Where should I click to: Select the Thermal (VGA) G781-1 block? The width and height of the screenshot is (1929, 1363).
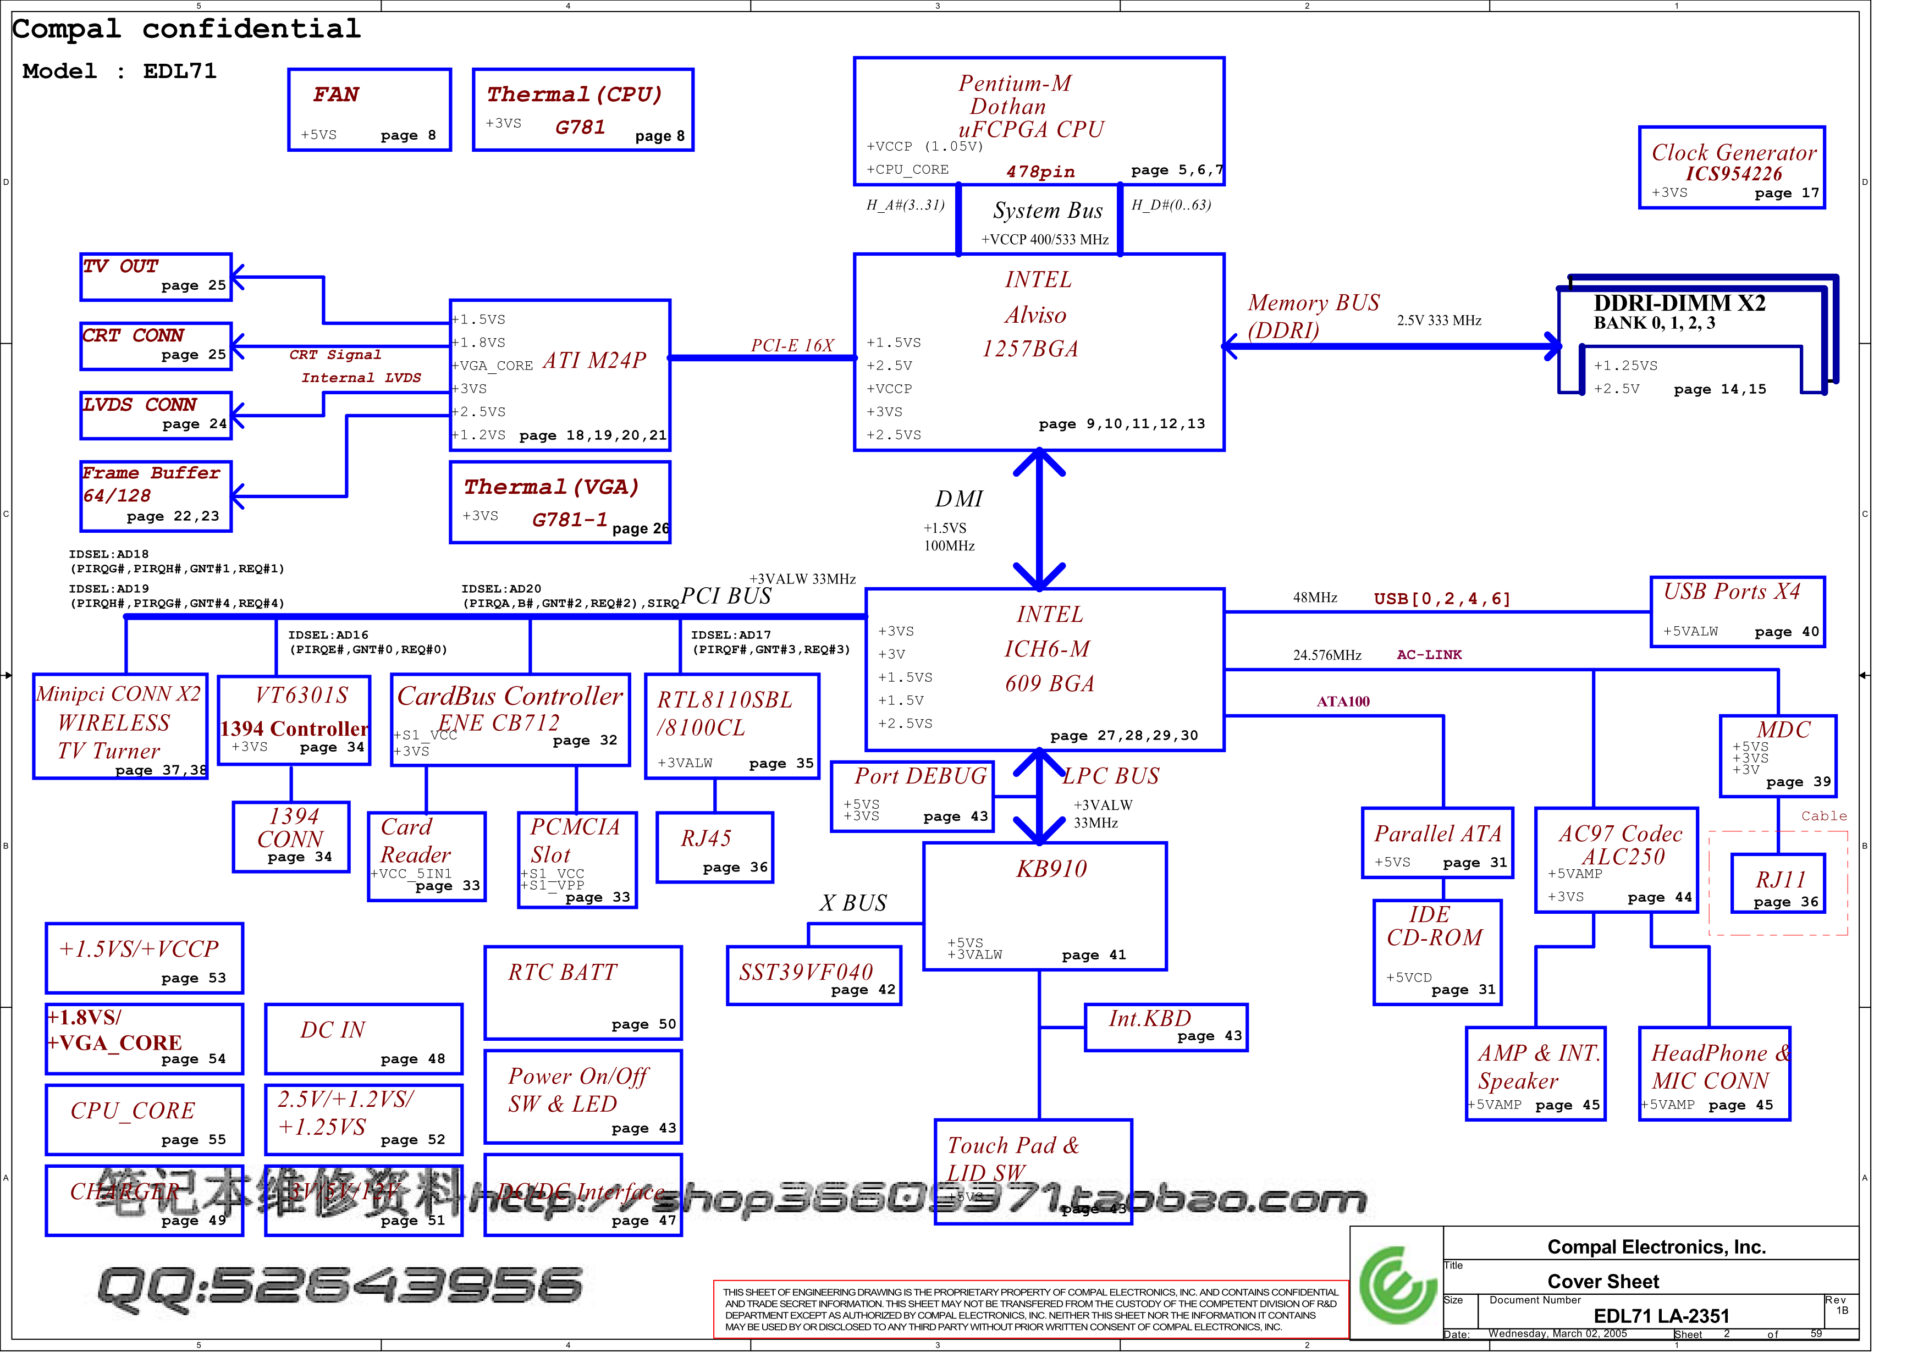(560, 502)
